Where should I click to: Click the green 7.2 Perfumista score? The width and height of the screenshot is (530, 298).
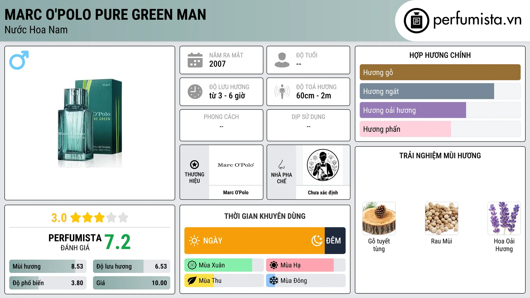(117, 242)
